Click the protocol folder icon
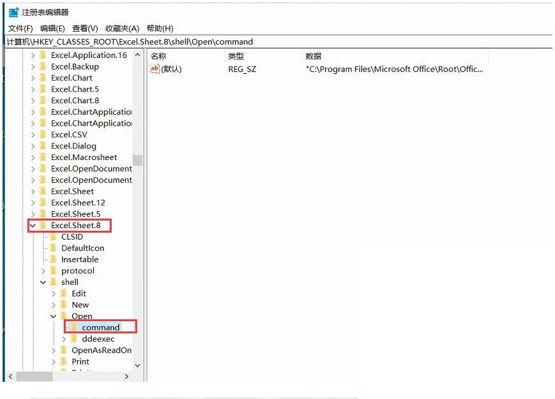Viewport: 555px width, 399px height. click(54, 271)
